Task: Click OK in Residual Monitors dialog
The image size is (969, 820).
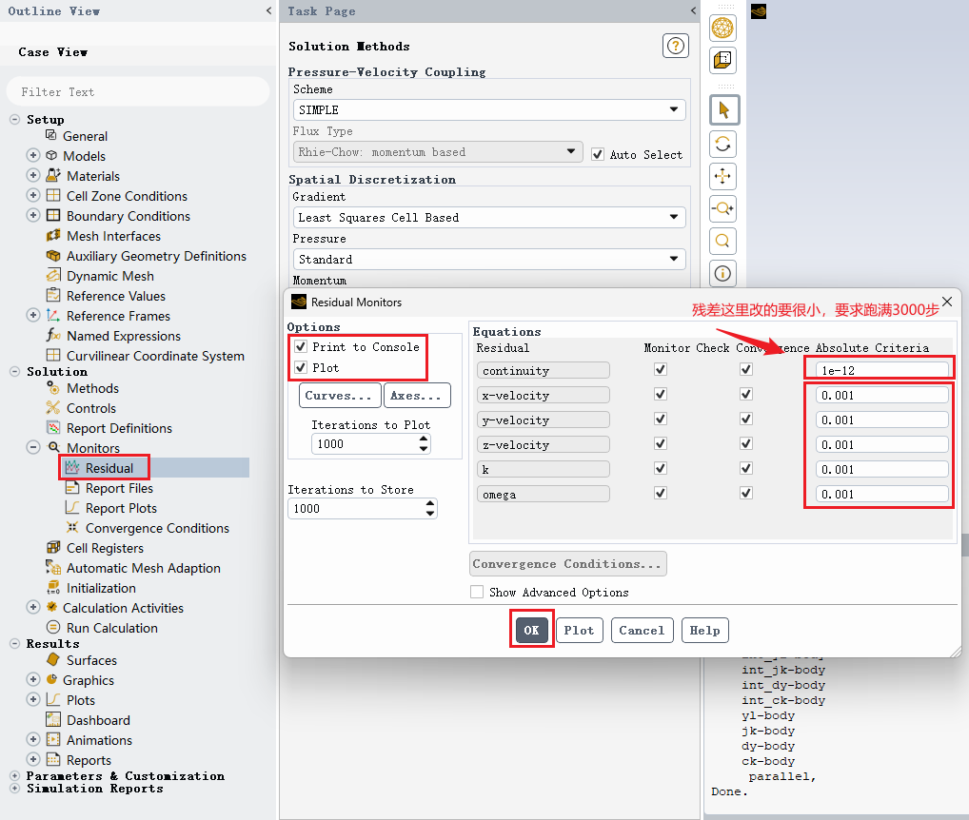Action: tap(531, 631)
